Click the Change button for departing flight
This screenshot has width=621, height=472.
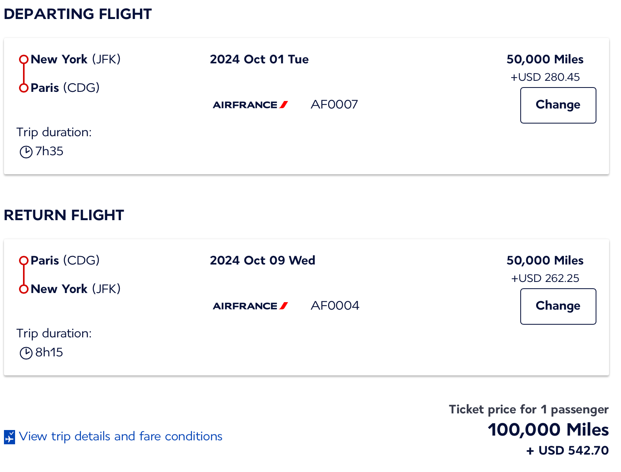(x=558, y=105)
